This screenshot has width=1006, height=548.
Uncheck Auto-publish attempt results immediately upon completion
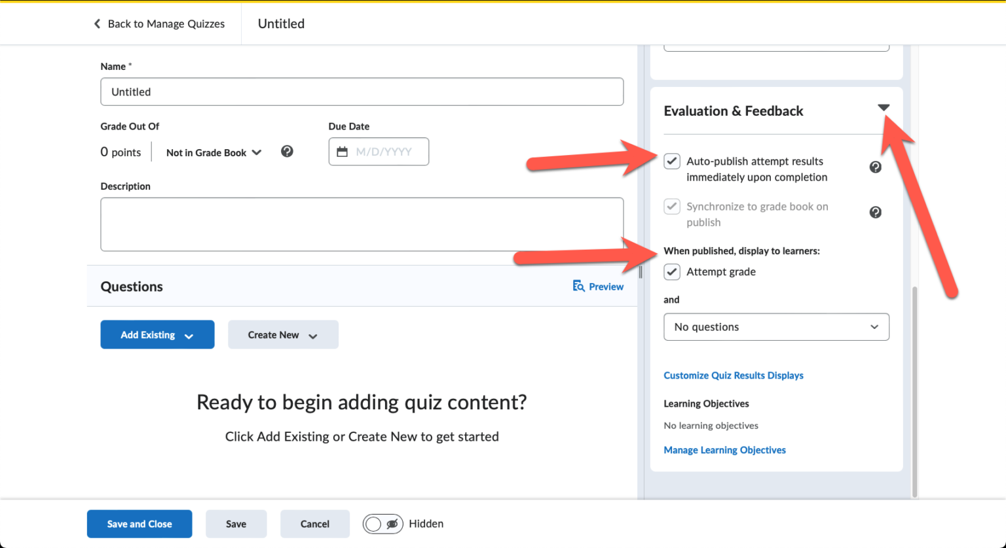pos(671,161)
